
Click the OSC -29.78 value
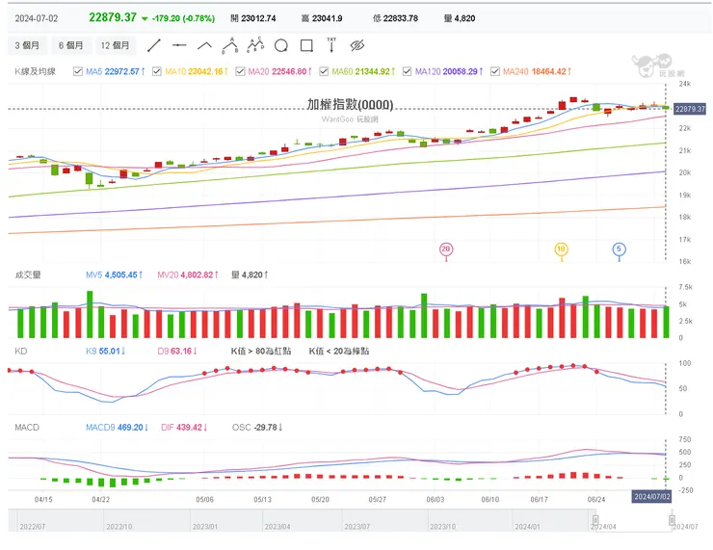[257, 428]
